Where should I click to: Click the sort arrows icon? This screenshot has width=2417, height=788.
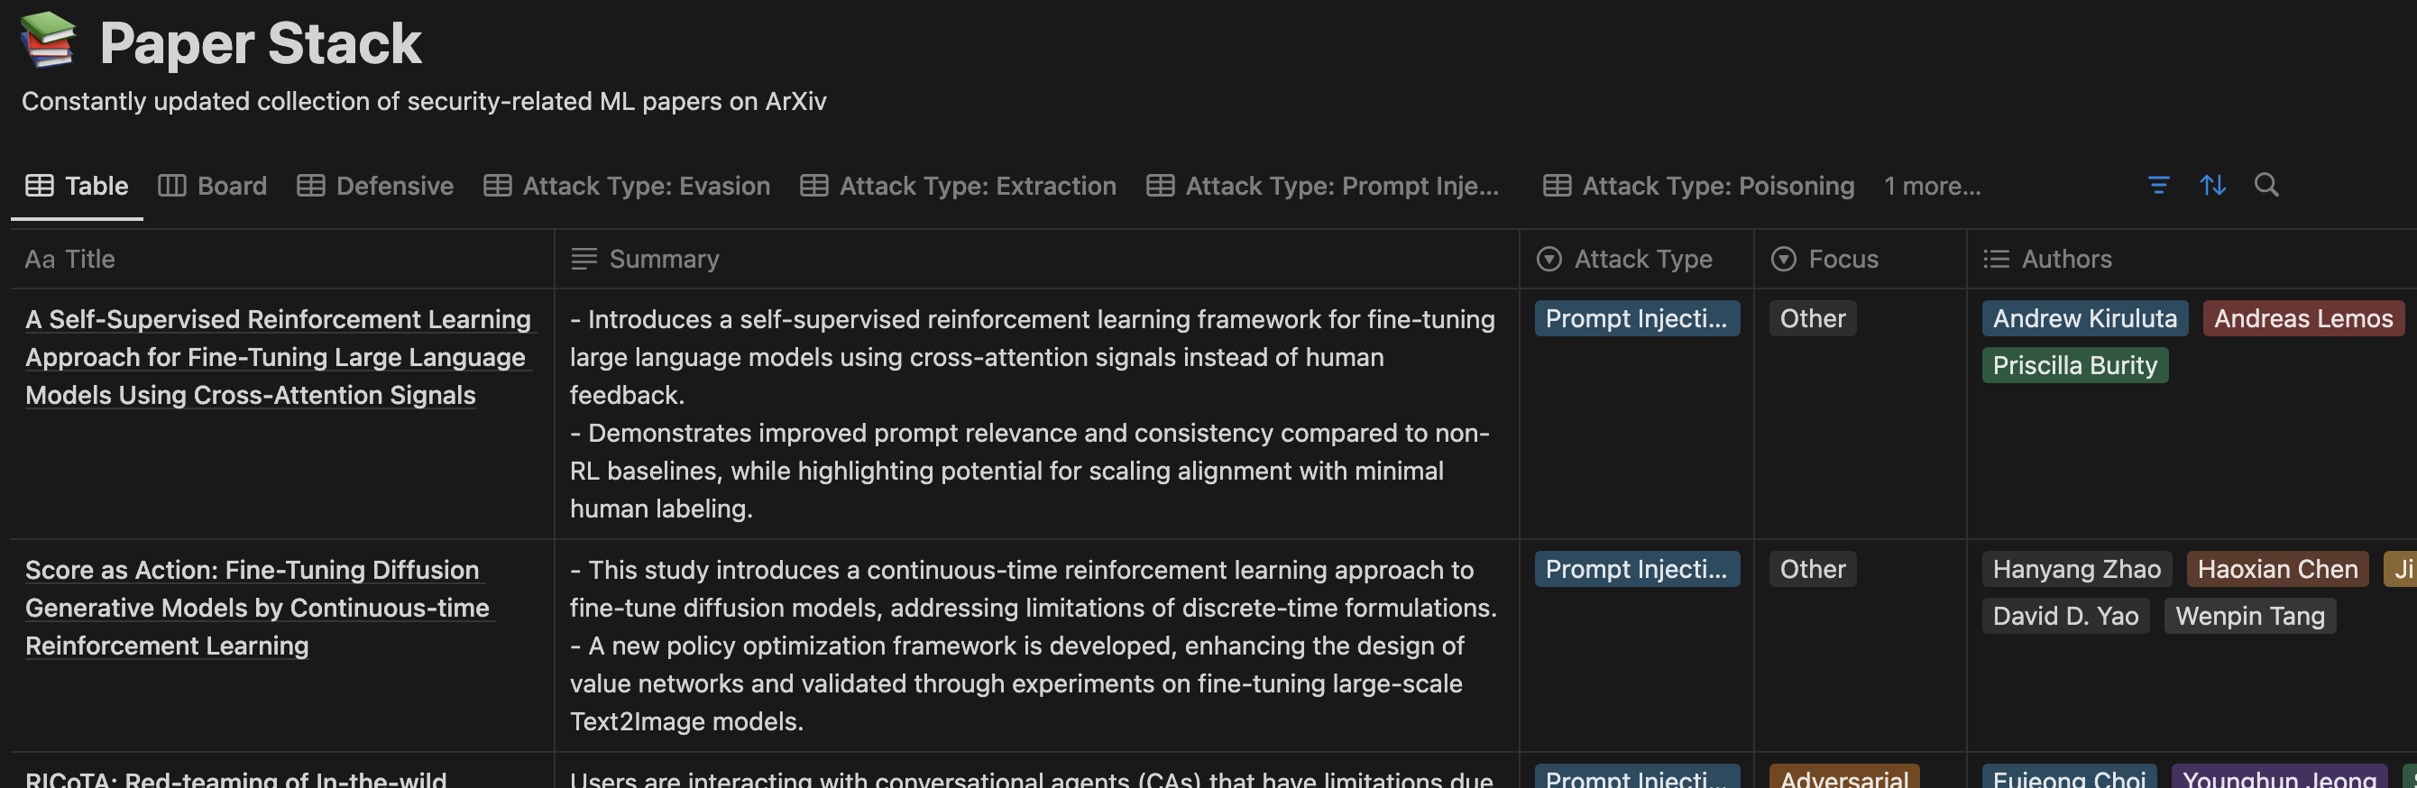point(2212,185)
